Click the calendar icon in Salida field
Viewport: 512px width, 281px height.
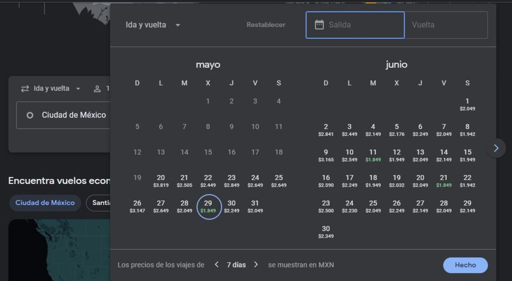pos(319,25)
